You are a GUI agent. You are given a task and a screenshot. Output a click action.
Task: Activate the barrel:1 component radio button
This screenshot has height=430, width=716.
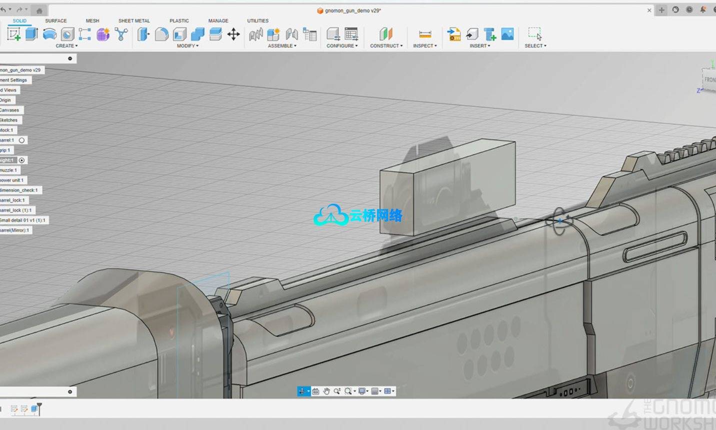(21, 140)
